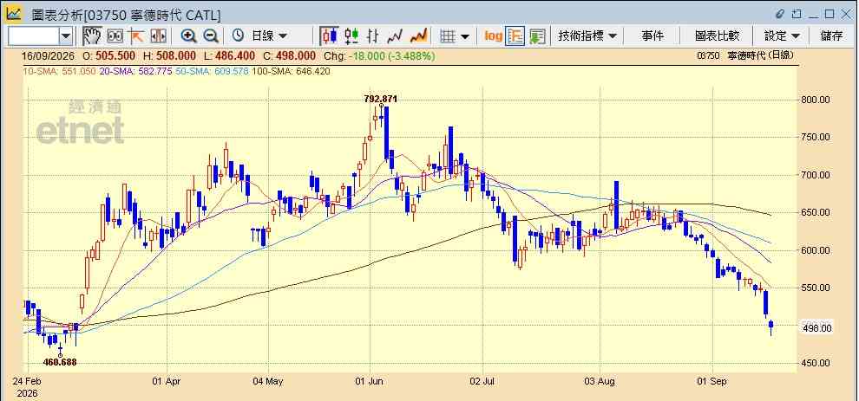The image size is (859, 401).
Task: Click the 750.00 price axis label
Action: coord(817,138)
